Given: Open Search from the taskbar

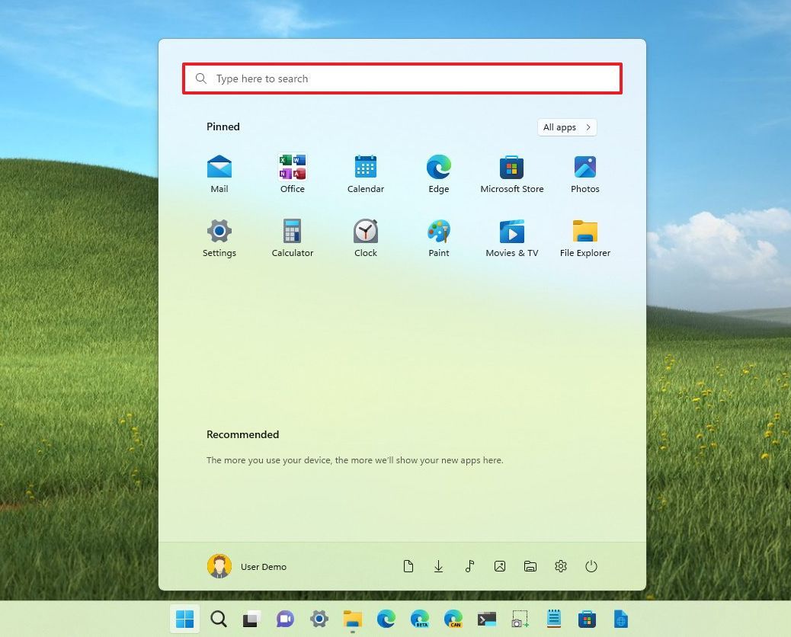Looking at the screenshot, I should [219, 619].
